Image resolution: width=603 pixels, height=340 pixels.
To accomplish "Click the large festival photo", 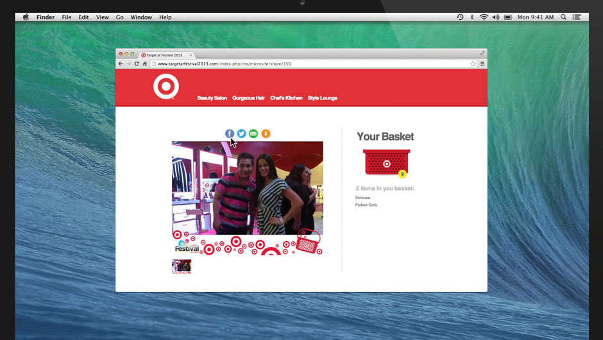I will tap(247, 198).
